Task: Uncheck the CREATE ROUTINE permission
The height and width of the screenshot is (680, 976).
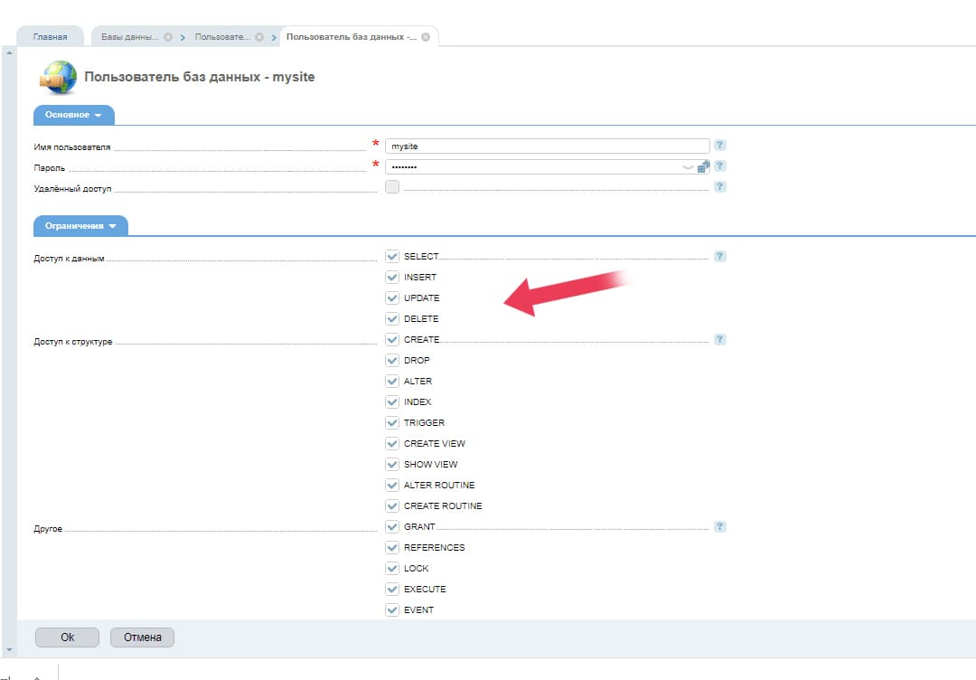Action: tap(392, 505)
